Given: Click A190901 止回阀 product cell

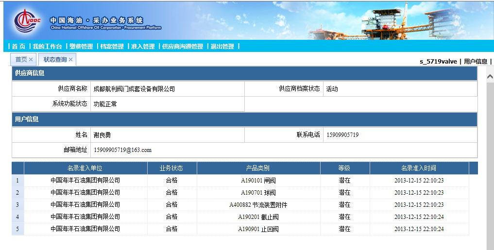Looking at the screenshot, I should 258,229.
